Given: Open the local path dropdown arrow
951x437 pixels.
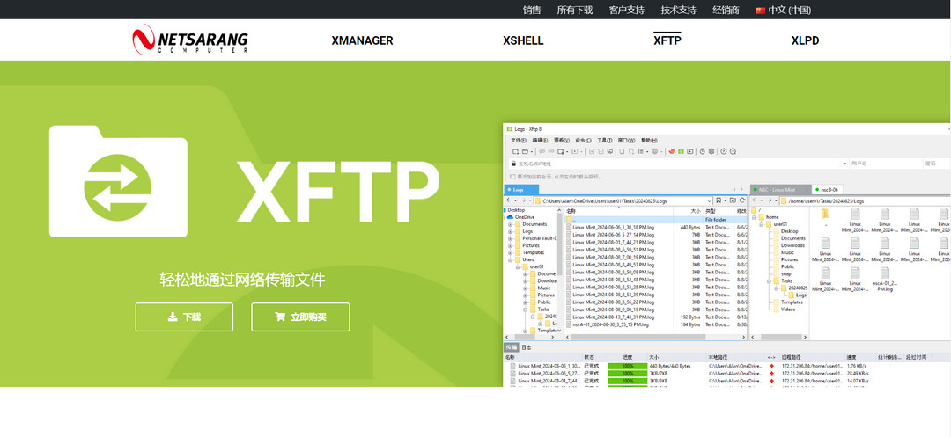Looking at the screenshot, I should click(710, 200).
